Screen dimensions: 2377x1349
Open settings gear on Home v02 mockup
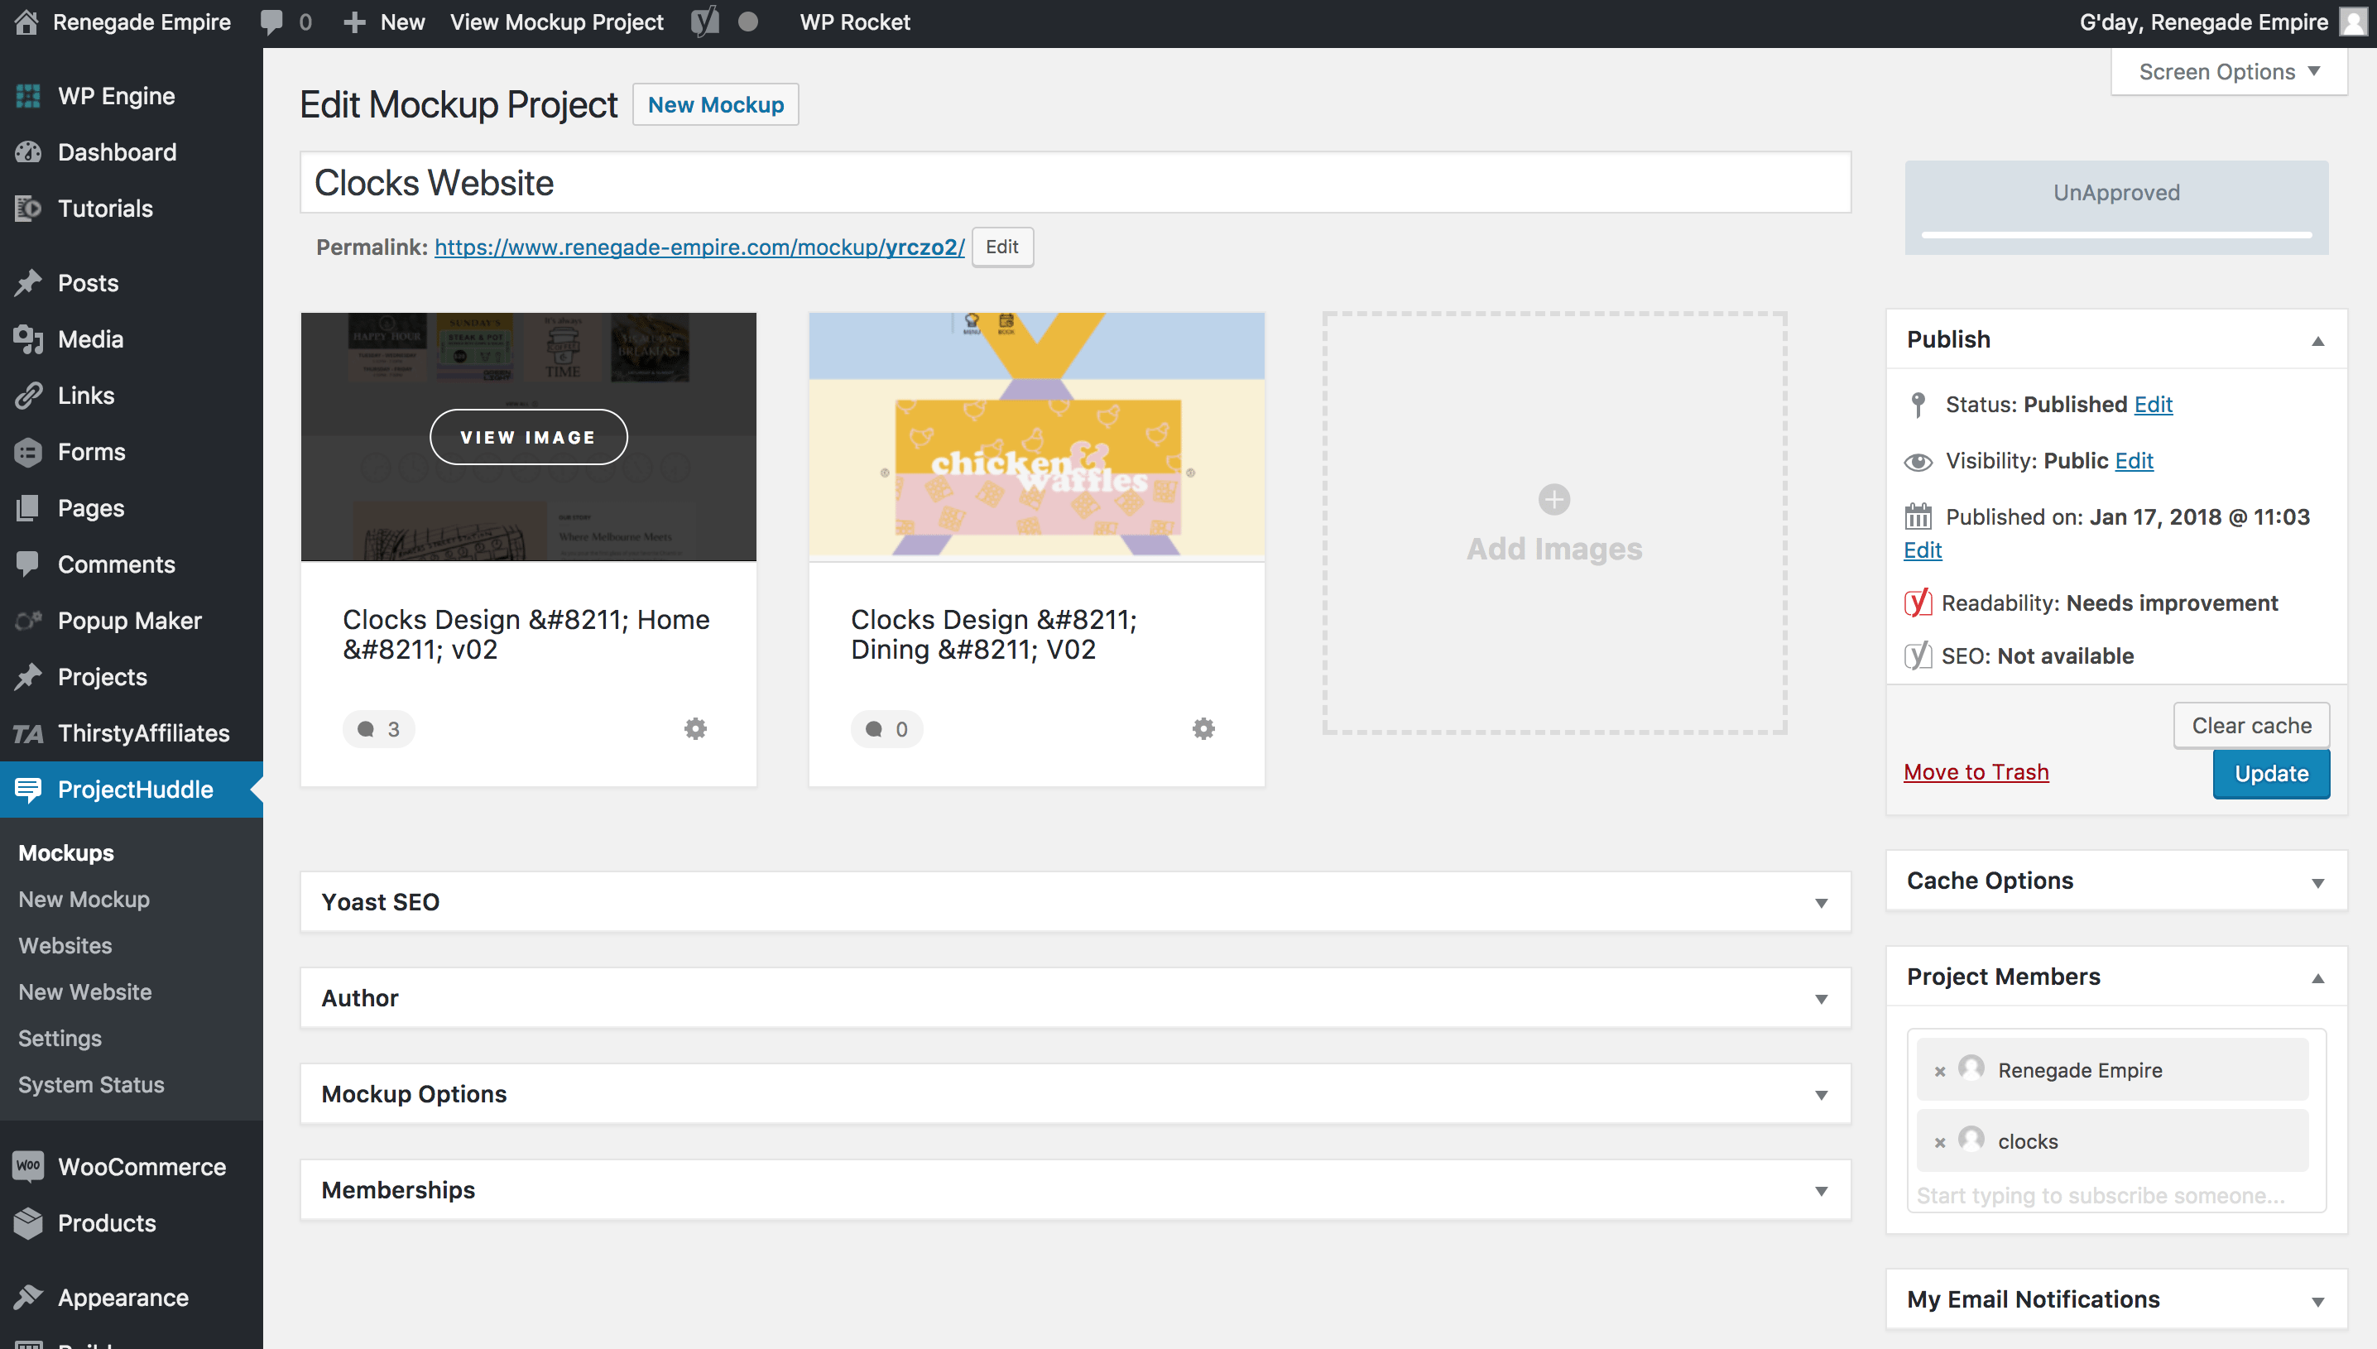(x=694, y=728)
